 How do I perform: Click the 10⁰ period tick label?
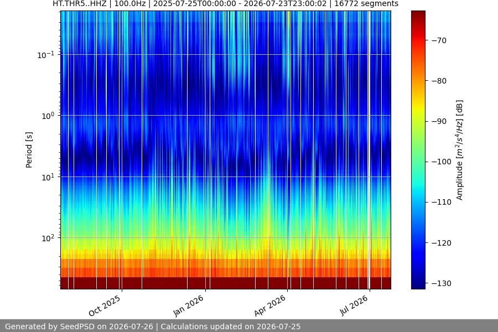coord(48,116)
